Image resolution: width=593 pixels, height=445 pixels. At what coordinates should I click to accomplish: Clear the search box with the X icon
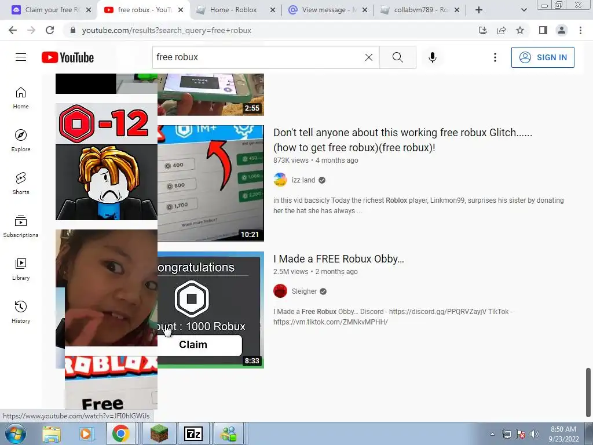(x=369, y=57)
